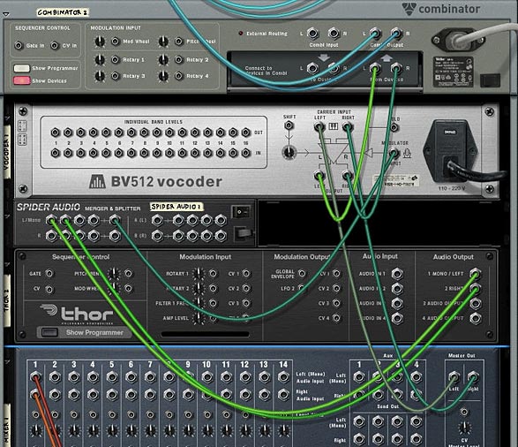
Task: Fold the mixer device
Action: (7, 363)
